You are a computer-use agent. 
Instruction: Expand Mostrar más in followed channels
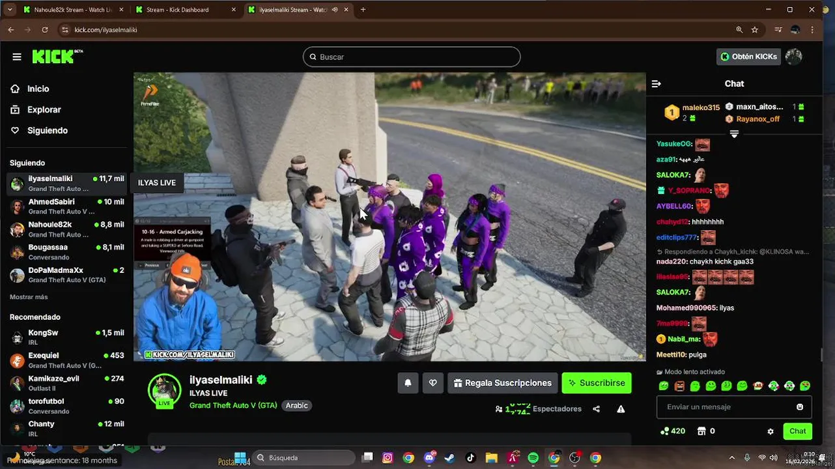tap(29, 297)
